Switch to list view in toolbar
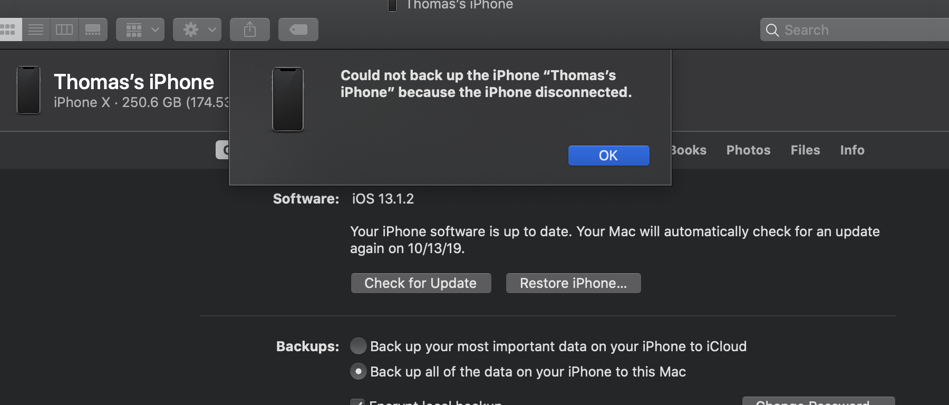949x405 pixels. 36,30
